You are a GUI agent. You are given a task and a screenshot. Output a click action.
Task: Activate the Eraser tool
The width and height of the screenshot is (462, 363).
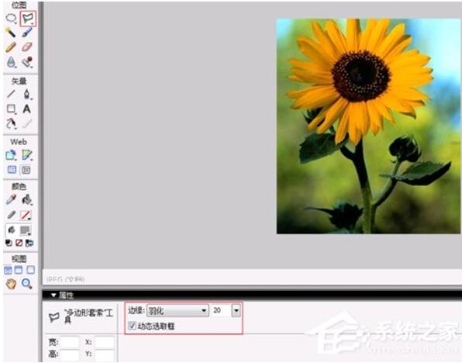(27, 47)
